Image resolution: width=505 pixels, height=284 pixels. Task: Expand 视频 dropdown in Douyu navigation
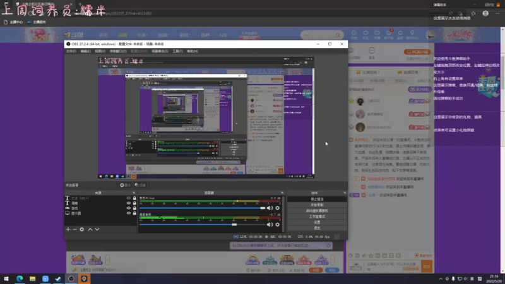163,35
